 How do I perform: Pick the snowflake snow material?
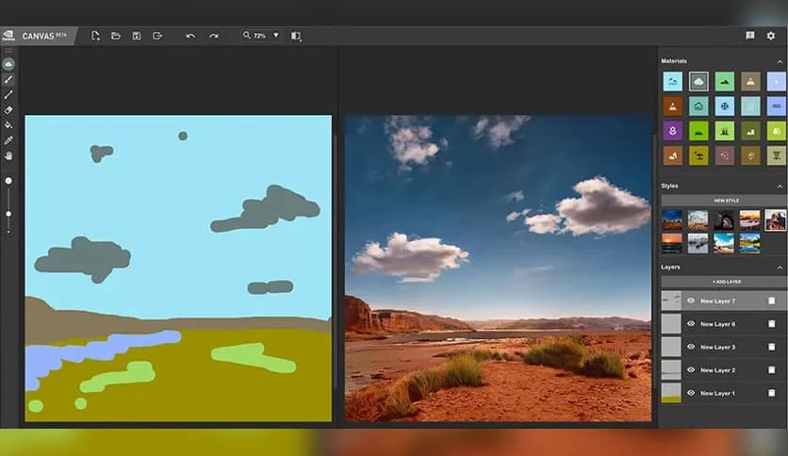[724, 106]
